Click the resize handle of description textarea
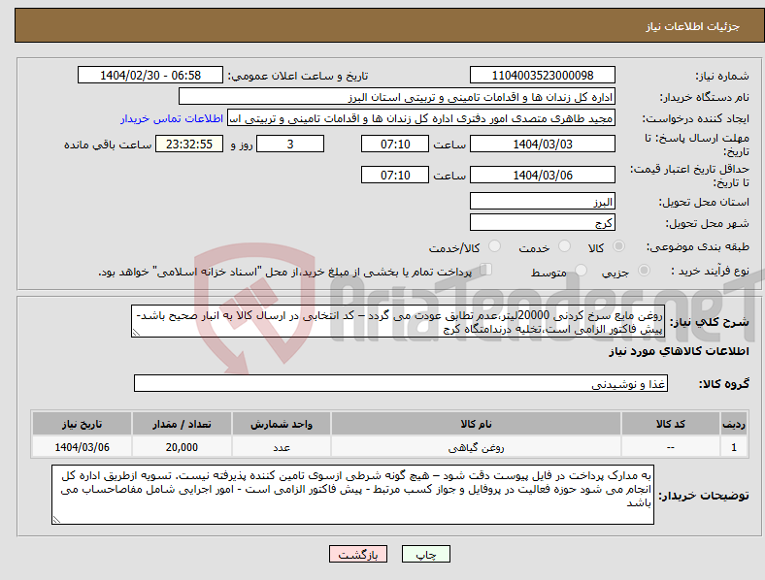The width and height of the screenshot is (765, 580). pyautogui.click(x=136, y=333)
